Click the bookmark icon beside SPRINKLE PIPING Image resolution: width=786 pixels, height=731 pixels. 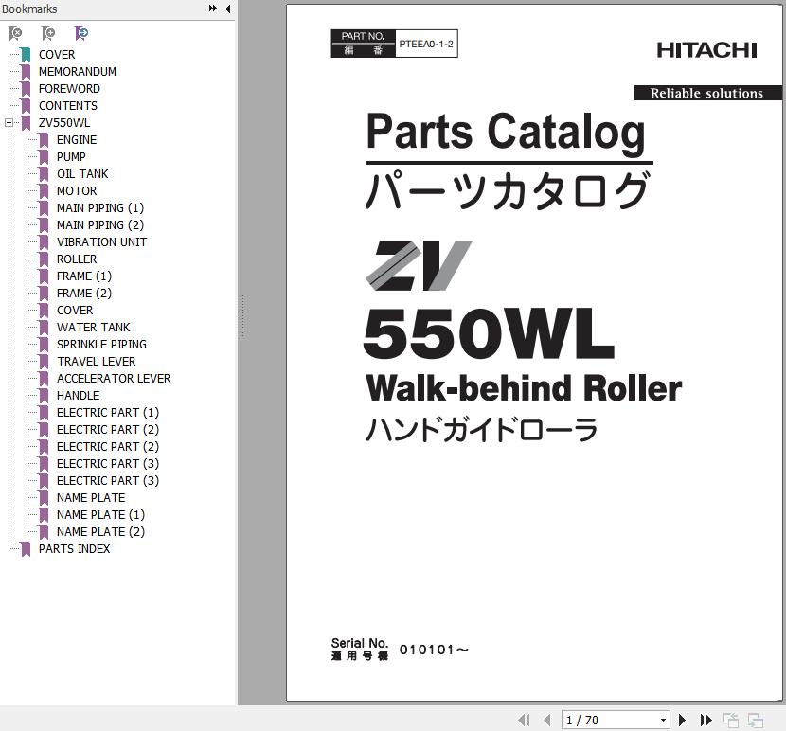click(x=45, y=345)
